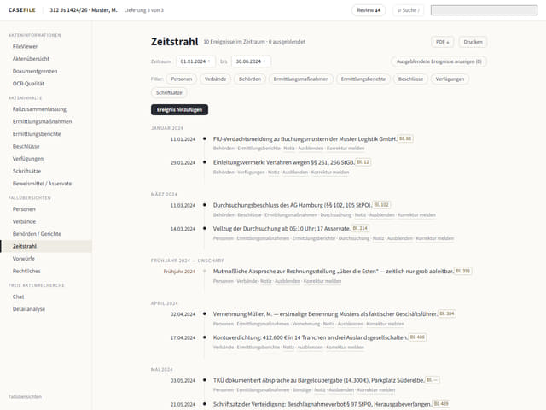Image resolution: width=546 pixels, height=410 pixels.
Task: Open page reference Bl. 384 of Vernehmung Müller
Action: 447,313
